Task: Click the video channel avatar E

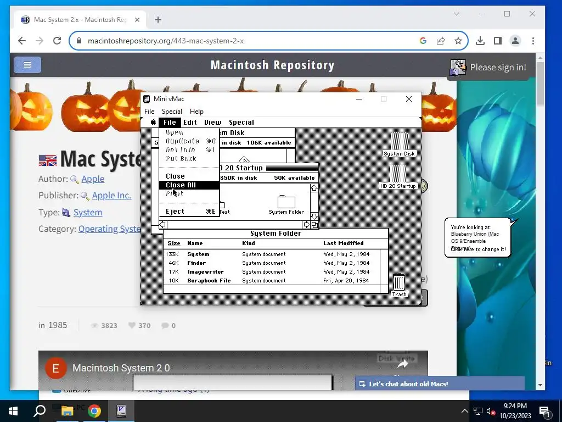Action: coord(55,368)
